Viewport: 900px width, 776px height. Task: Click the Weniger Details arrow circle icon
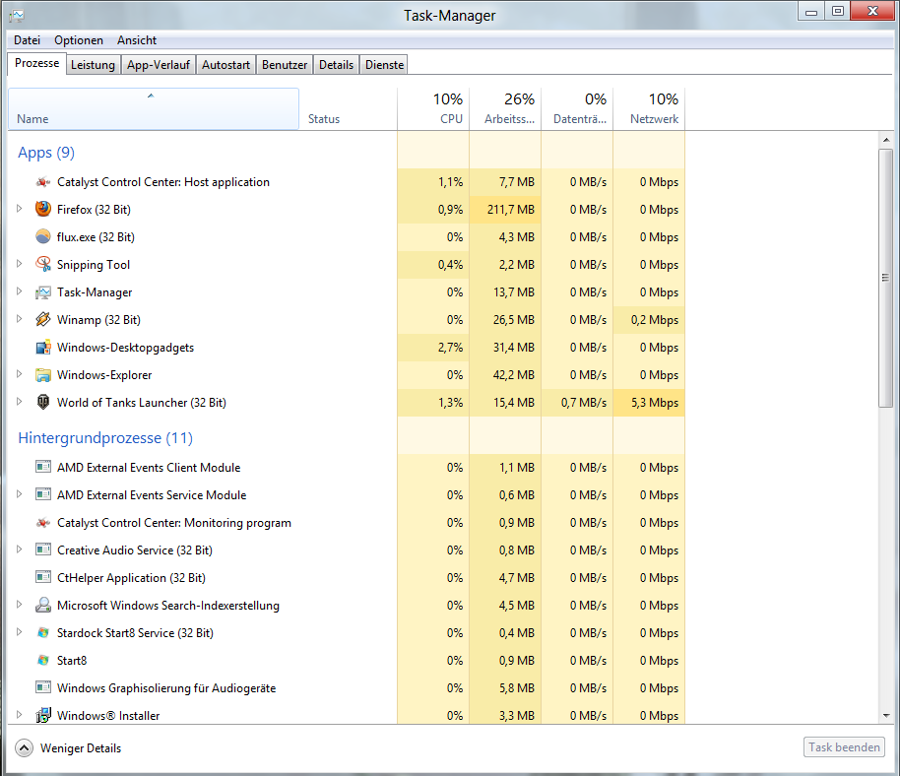24,747
